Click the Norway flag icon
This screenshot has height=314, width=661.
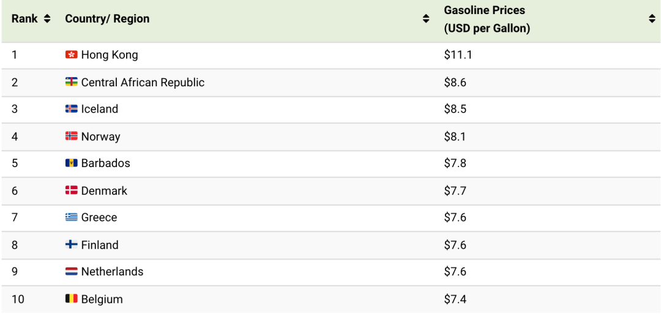(x=71, y=136)
